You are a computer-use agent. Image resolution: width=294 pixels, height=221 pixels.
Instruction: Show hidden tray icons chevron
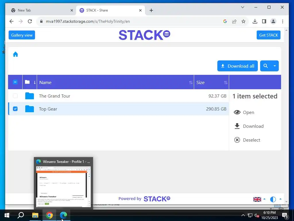[243, 215]
